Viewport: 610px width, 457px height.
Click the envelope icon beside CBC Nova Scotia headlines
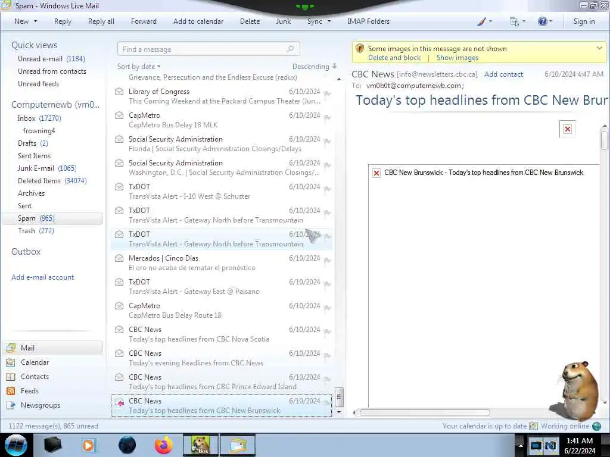tap(119, 330)
